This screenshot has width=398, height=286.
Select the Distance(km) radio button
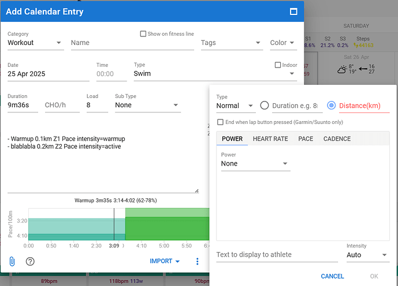click(x=331, y=106)
